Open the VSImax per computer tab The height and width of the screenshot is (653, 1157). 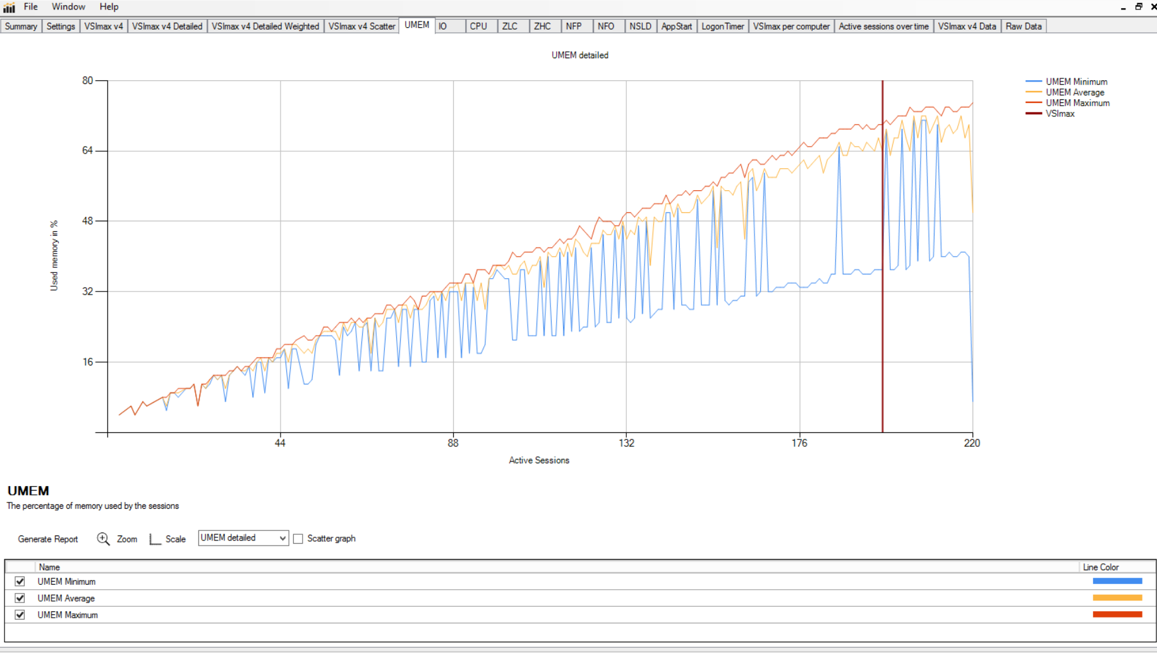pyautogui.click(x=791, y=27)
